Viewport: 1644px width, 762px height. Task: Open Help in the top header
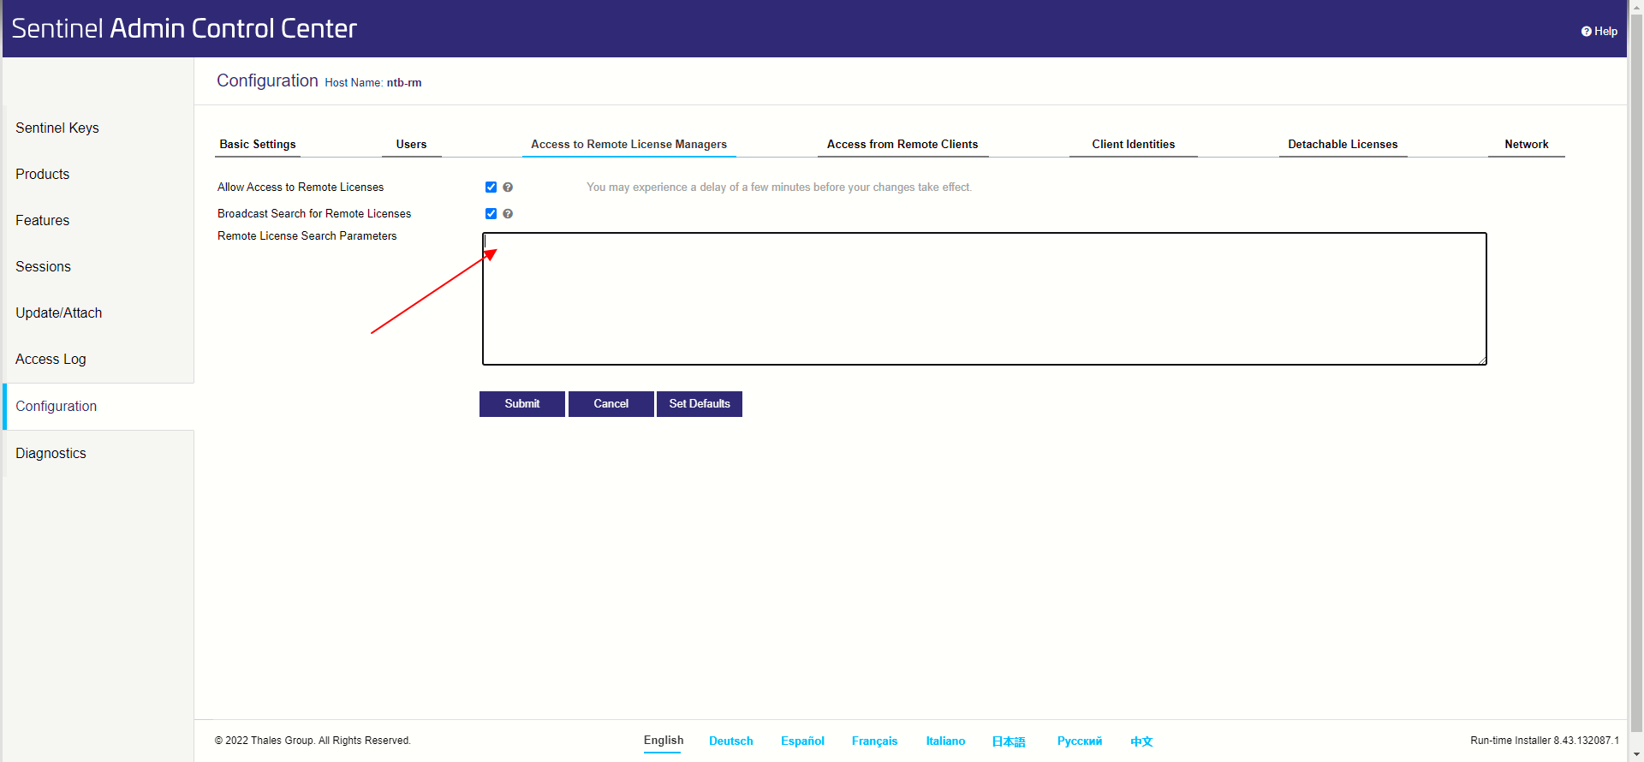tap(1599, 32)
